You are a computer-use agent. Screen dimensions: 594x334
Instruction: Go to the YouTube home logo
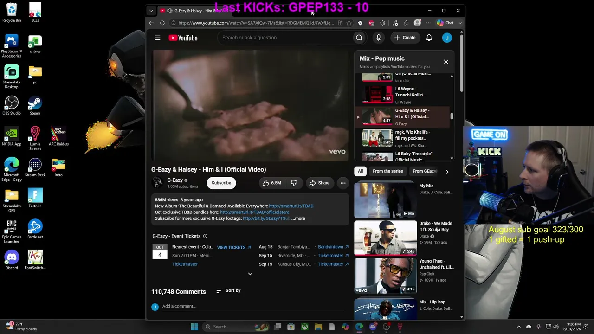[x=183, y=38]
